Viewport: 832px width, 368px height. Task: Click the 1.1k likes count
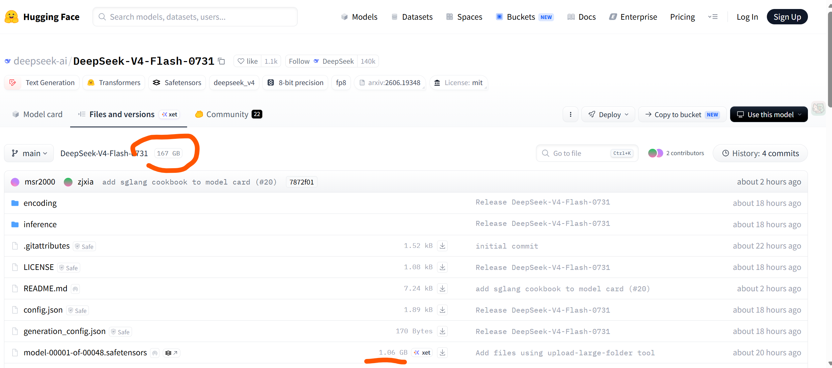pyautogui.click(x=271, y=61)
